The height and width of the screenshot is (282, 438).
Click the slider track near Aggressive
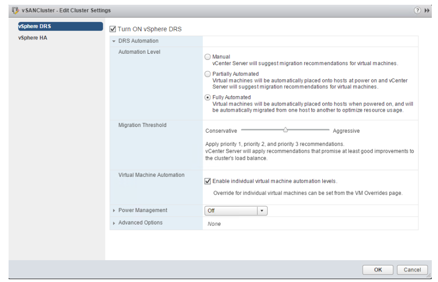tap(321, 130)
